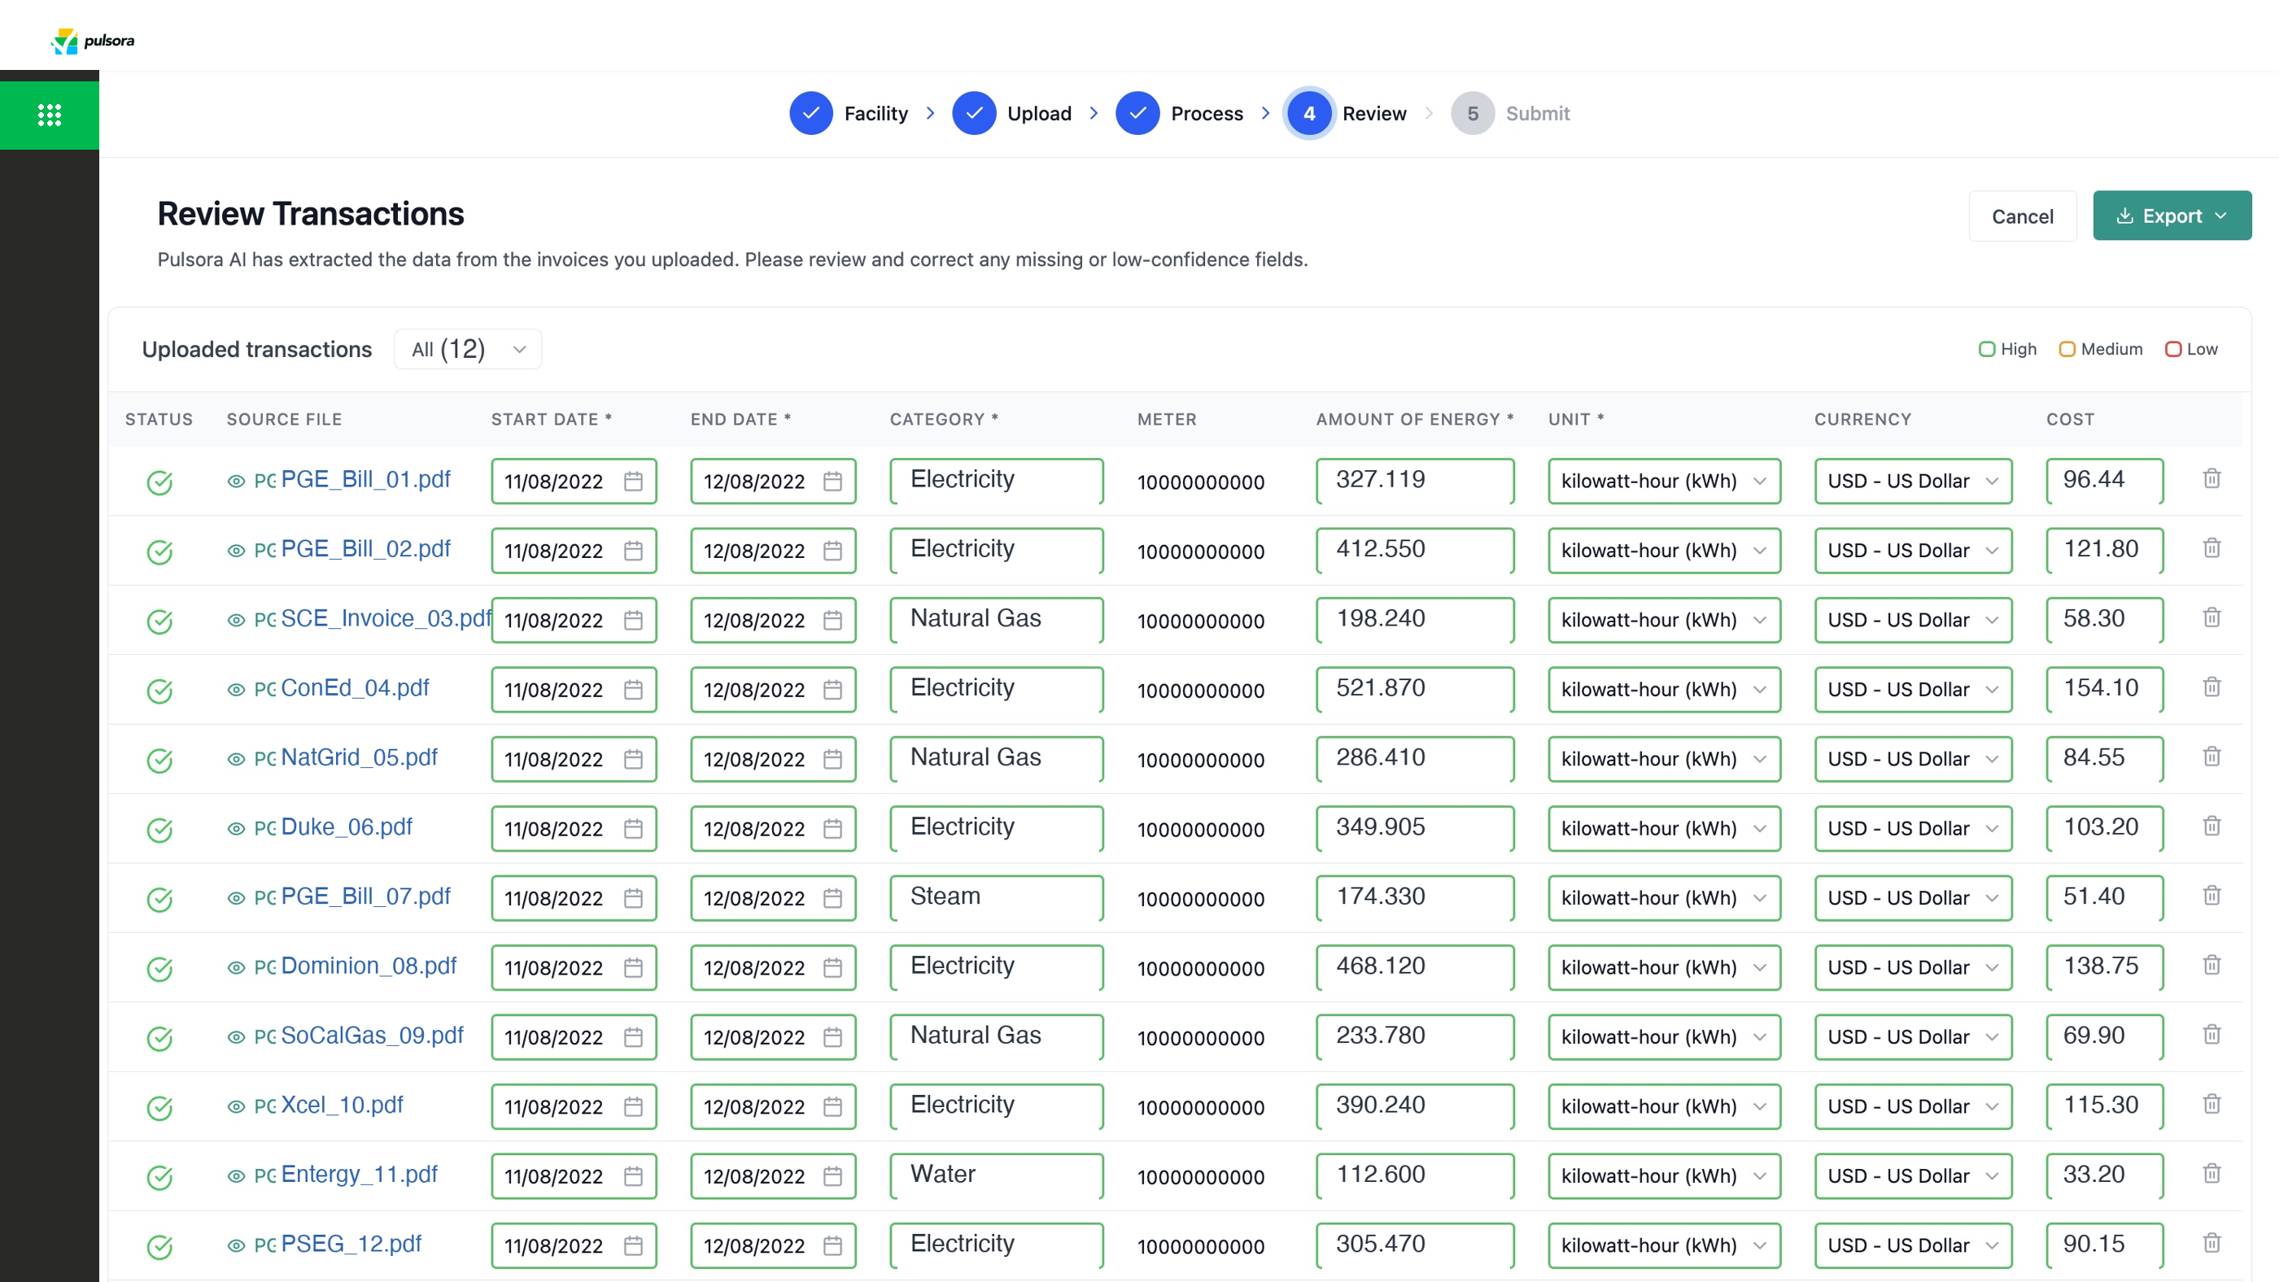This screenshot has height=1282, width=2279.
Task: Click the Pulsora logo
Action: pos(93,41)
